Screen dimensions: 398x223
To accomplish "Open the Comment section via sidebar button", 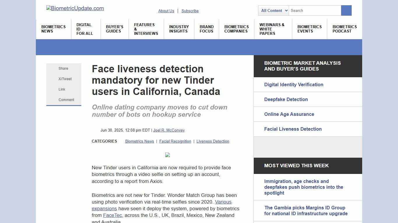I will [x=66, y=100].
